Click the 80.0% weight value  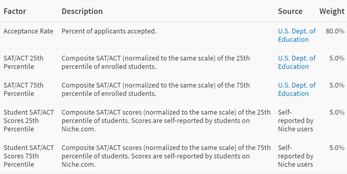335,31
